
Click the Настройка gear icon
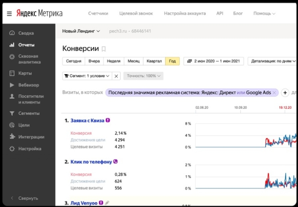pyautogui.click(x=12, y=149)
